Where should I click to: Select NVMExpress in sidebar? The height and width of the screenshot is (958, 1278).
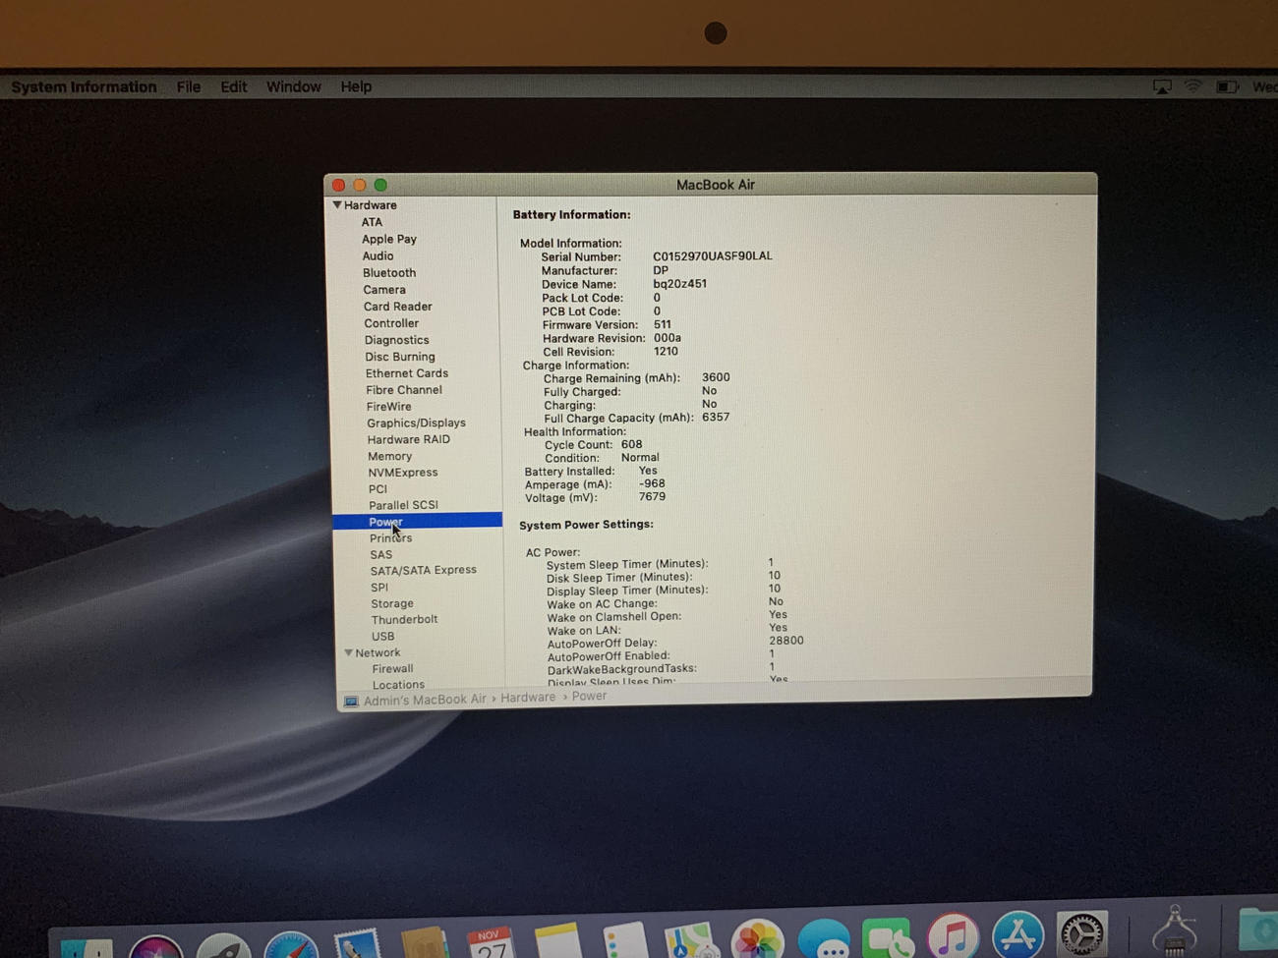click(403, 473)
